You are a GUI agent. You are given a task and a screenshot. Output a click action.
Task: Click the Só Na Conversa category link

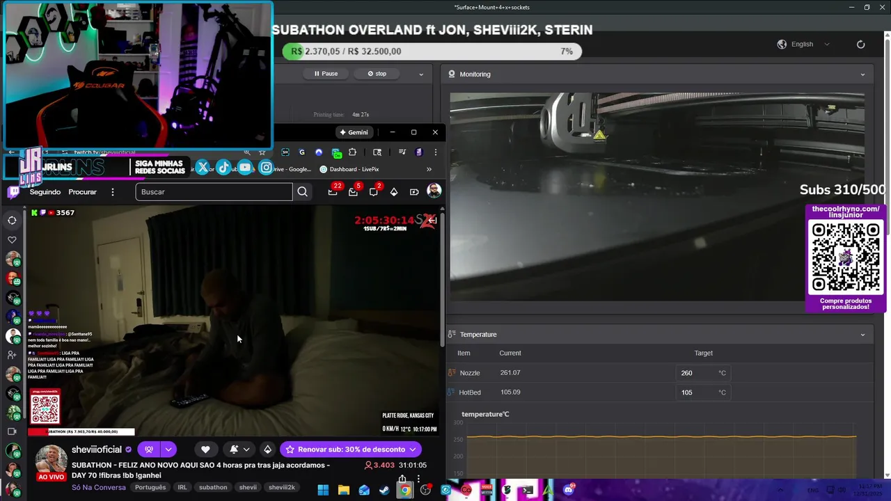coord(99,487)
